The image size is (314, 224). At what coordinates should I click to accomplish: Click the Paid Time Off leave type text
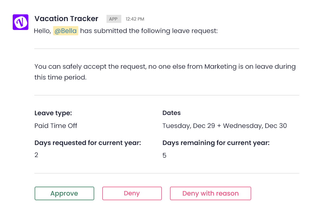[x=56, y=126]
